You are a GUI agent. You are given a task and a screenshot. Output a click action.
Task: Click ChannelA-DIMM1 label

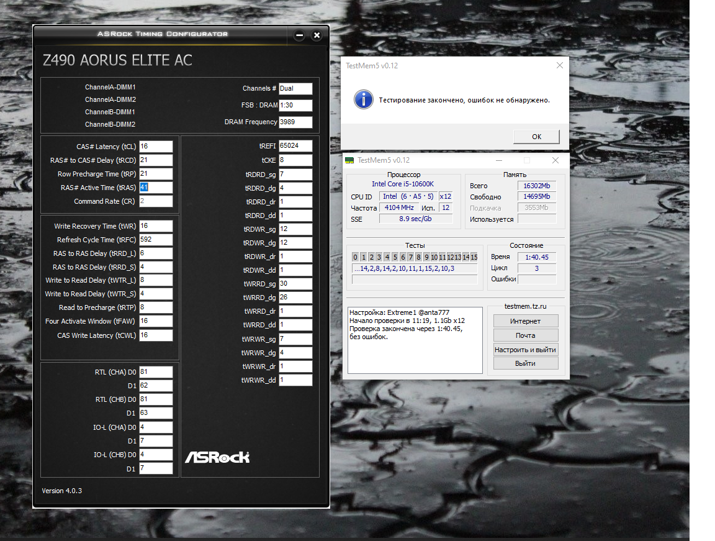click(x=110, y=87)
